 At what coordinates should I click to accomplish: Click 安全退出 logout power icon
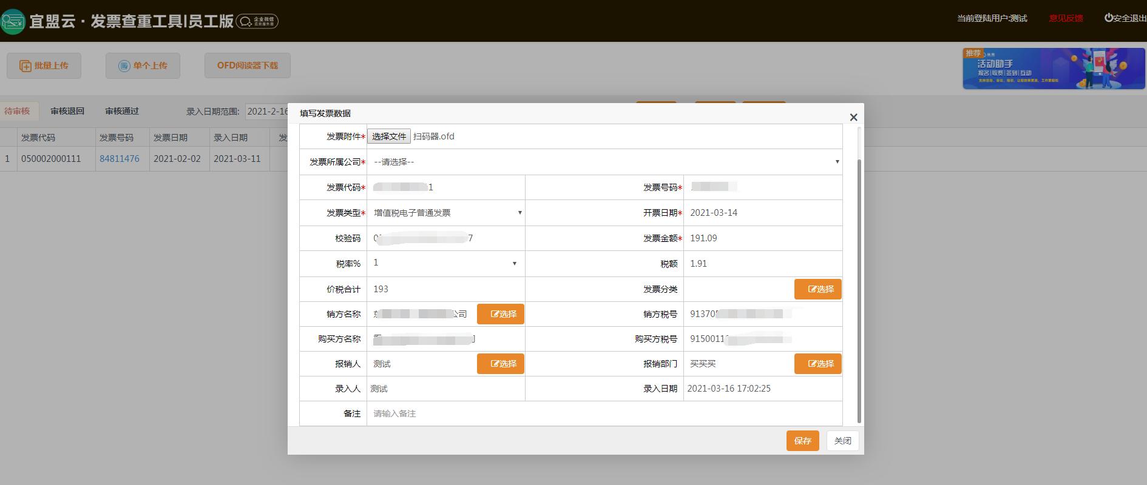[1109, 18]
